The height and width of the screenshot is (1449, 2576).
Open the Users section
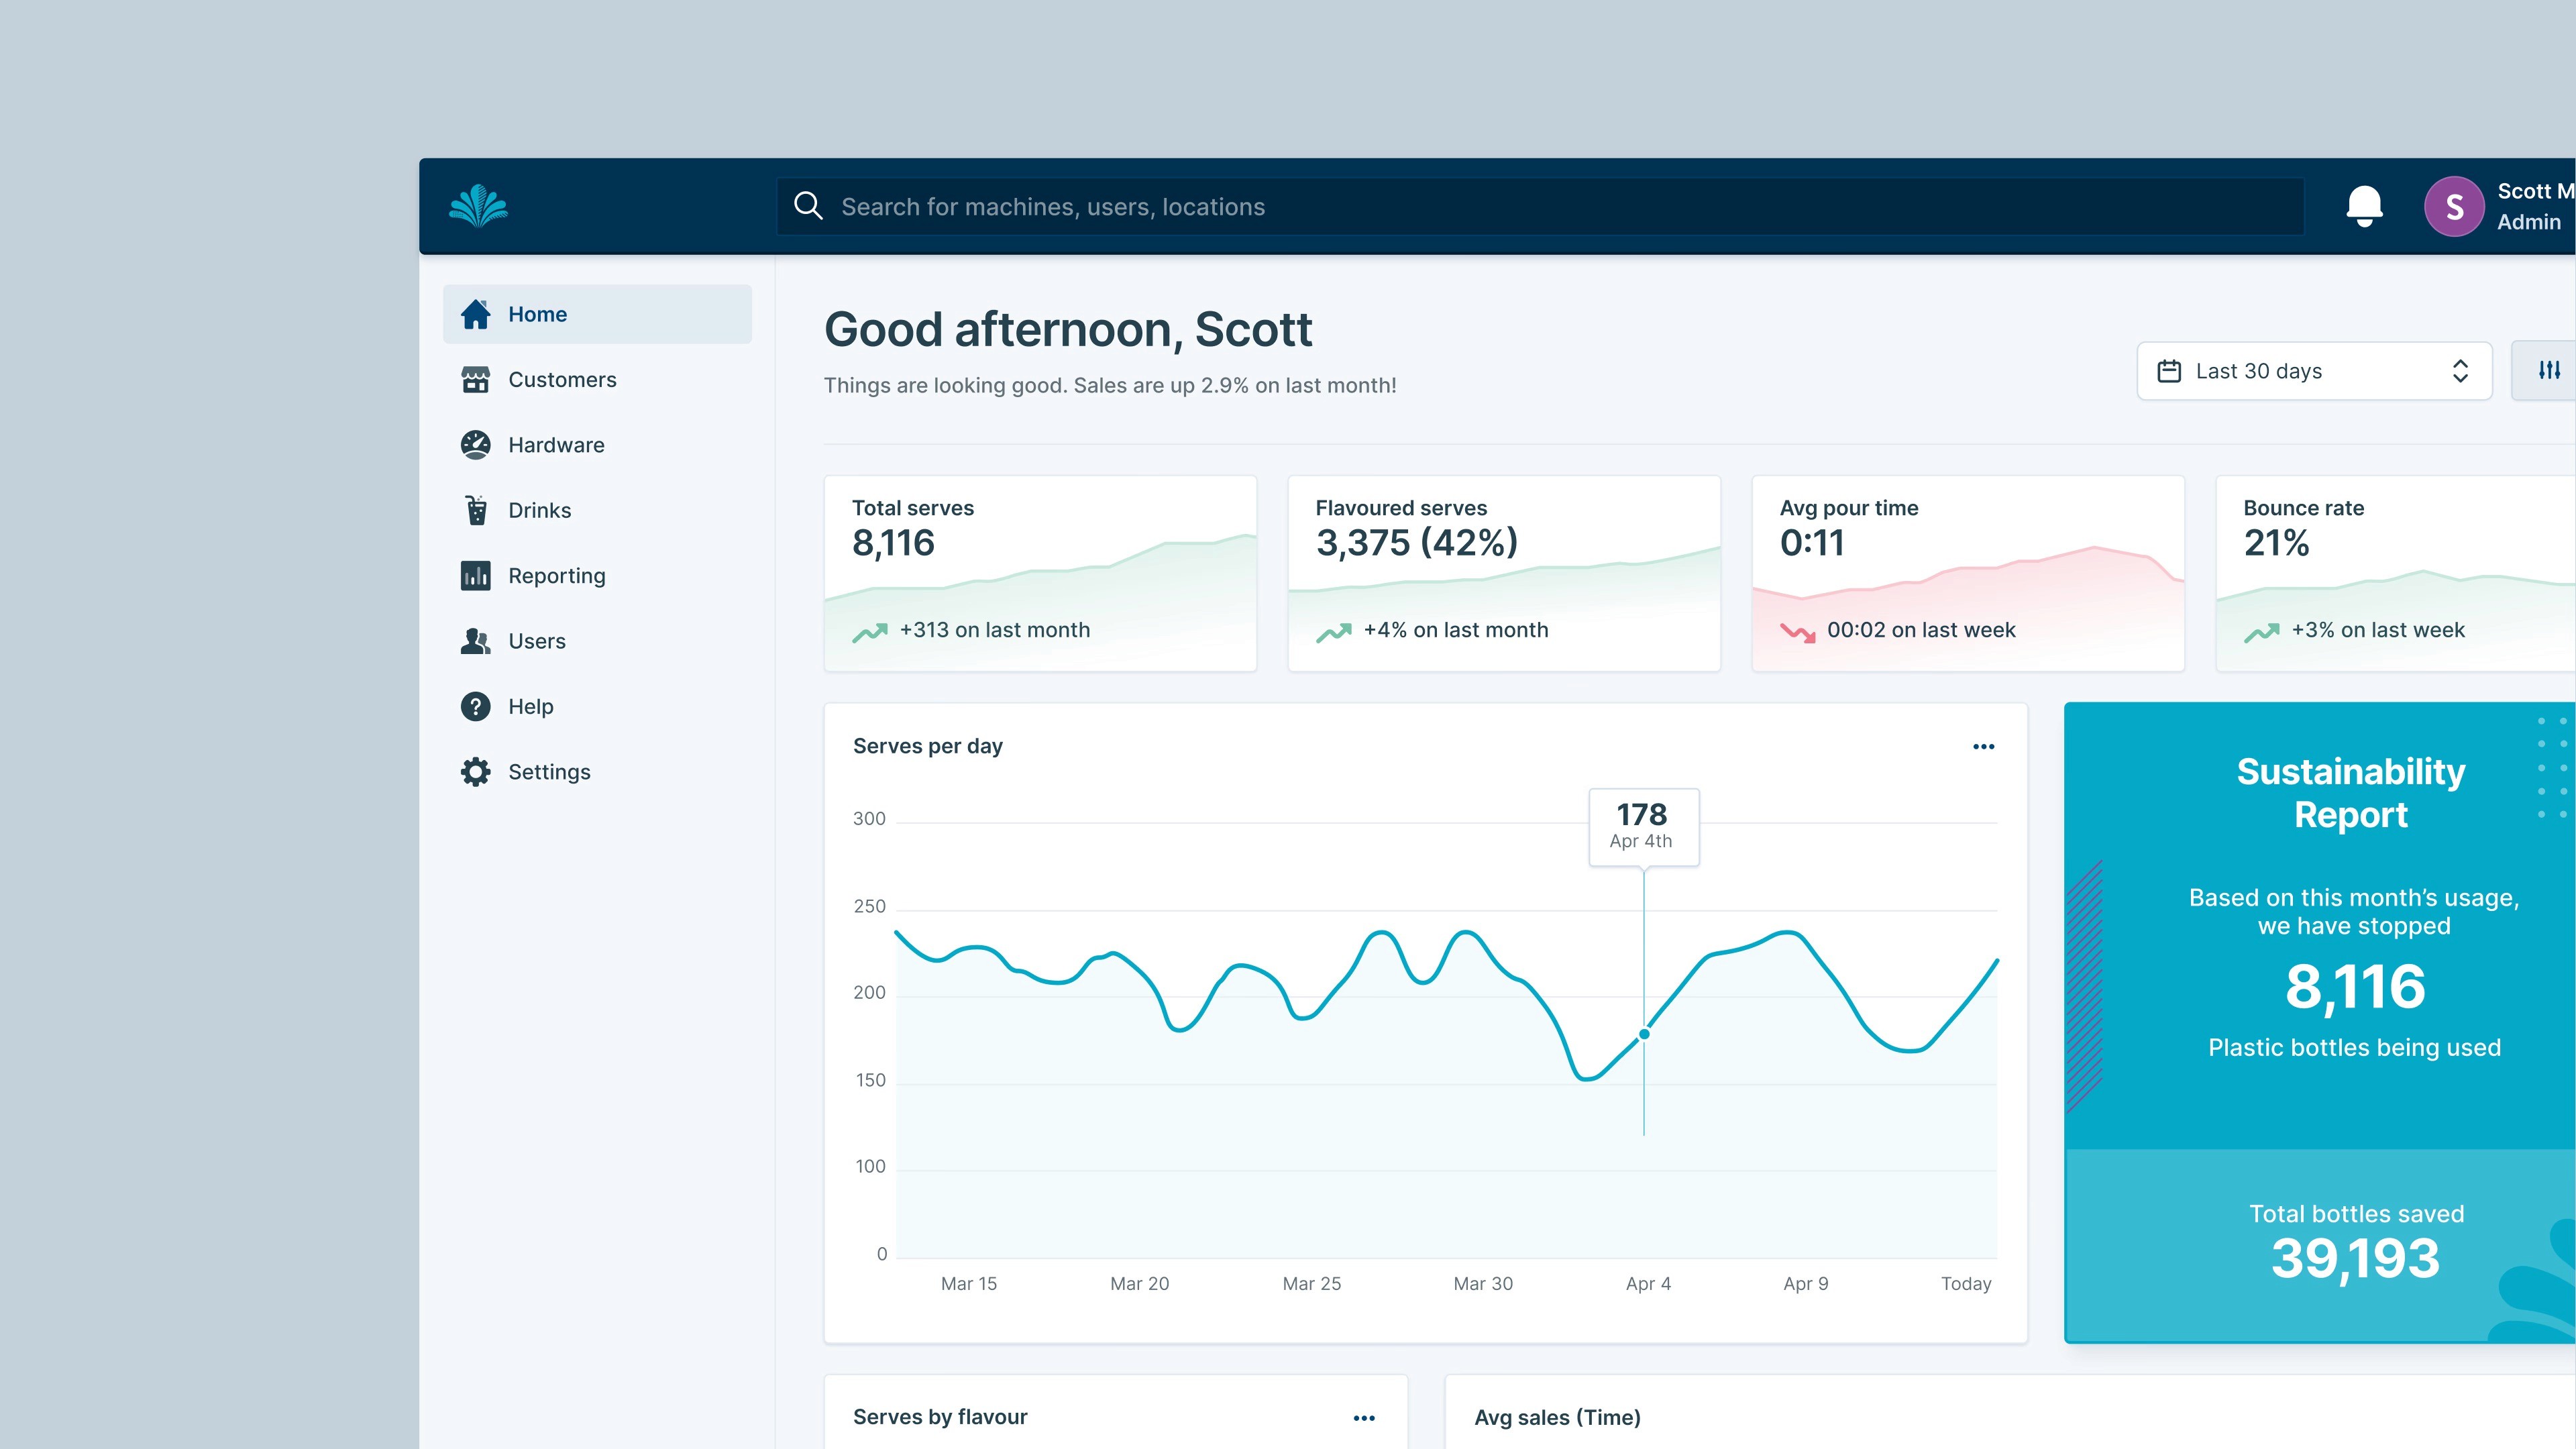(x=536, y=641)
